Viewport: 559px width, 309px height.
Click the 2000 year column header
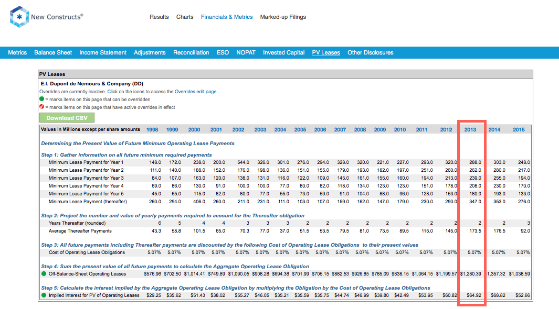click(194, 130)
